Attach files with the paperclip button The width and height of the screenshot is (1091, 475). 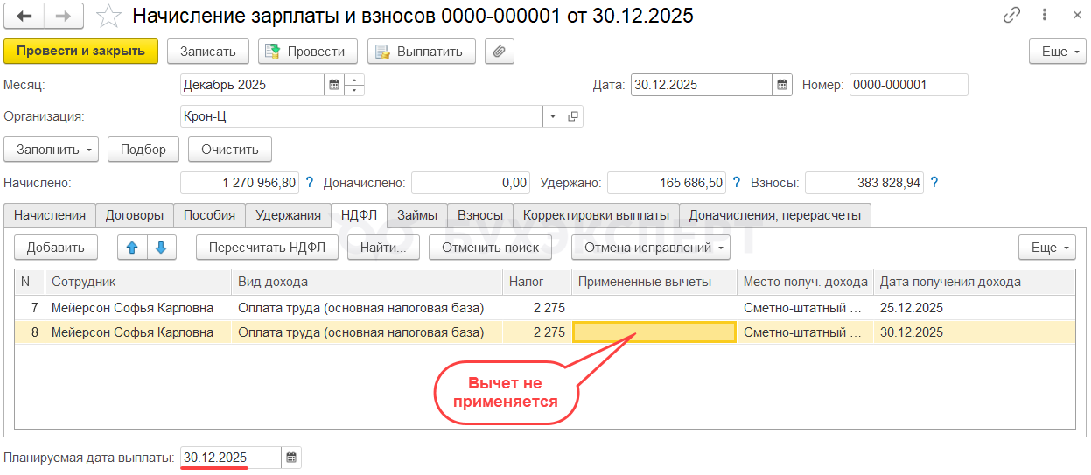(x=499, y=52)
